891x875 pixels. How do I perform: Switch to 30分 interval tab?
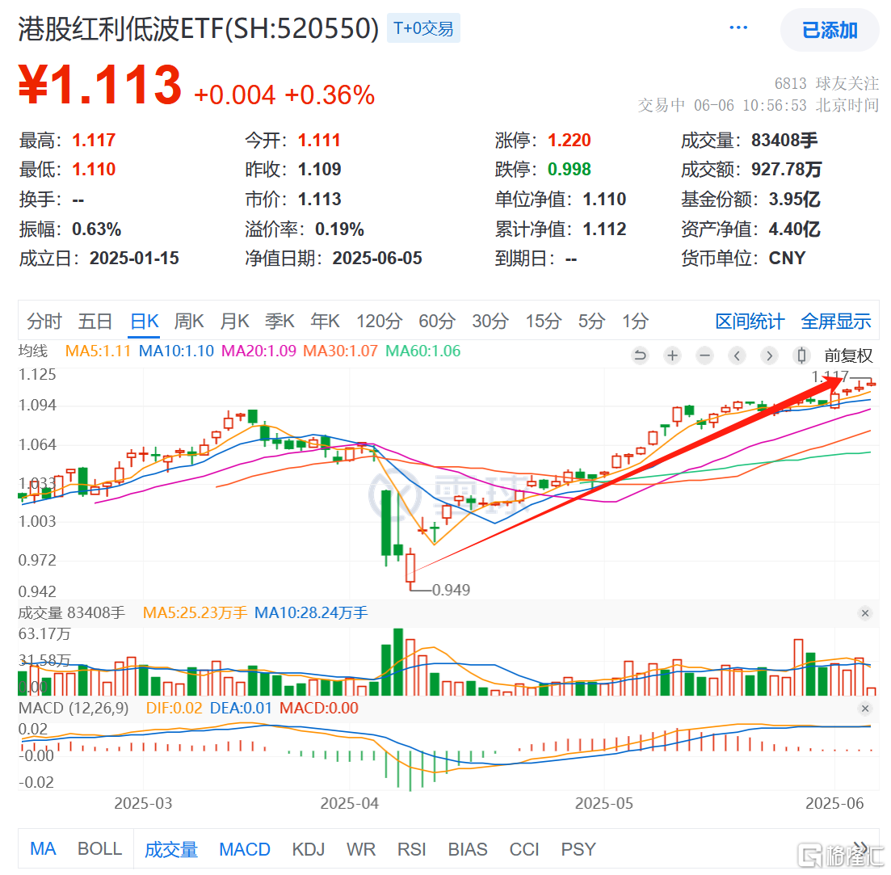[490, 321]
